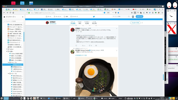Retweet the tweet showing 1 retweet
Image resolution: width=178 pixels, height=100 pixels.
(83, 46)
